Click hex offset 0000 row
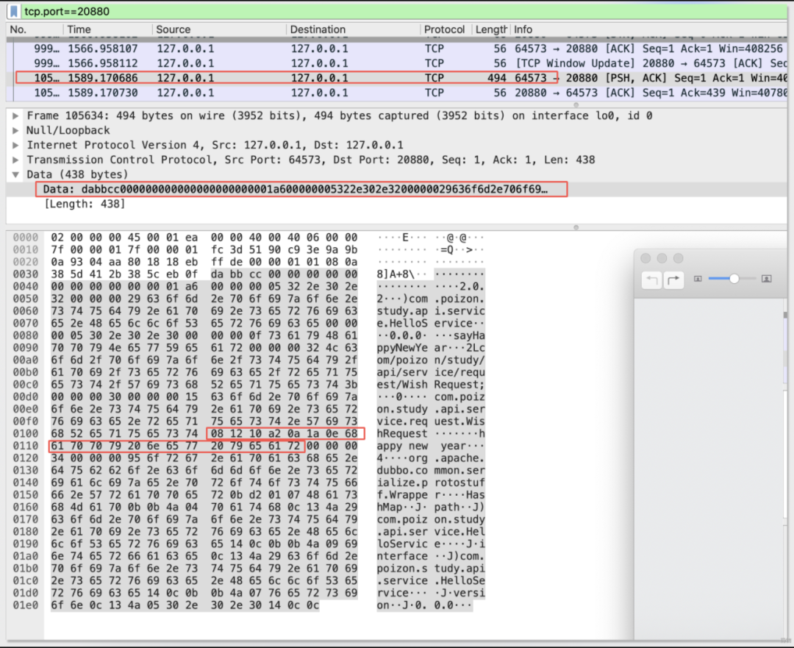794x648 pixels. point(25,238)
